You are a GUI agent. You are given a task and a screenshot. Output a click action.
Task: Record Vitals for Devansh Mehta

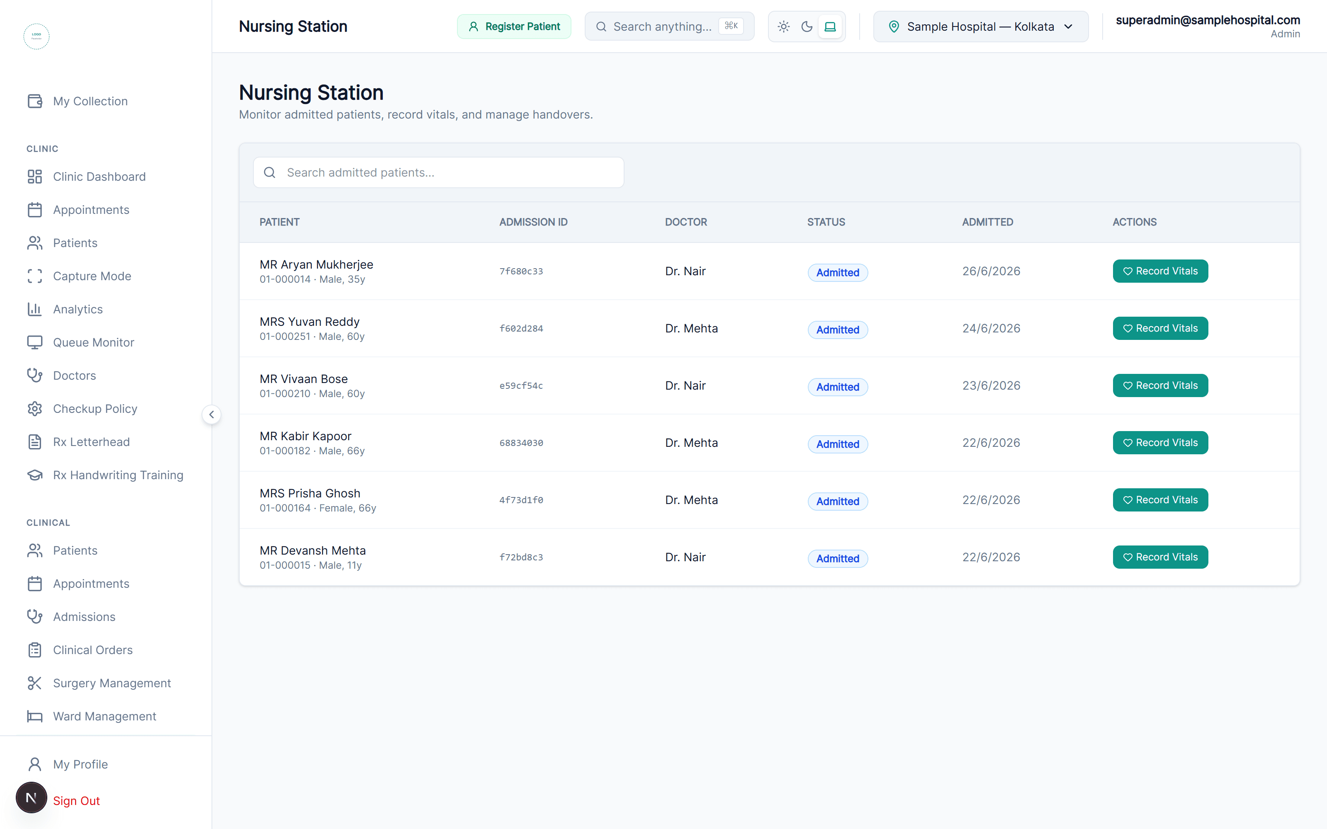(x=1160, y=557)
